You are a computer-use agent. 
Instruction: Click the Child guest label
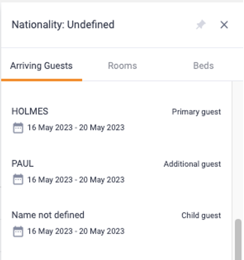201,215
